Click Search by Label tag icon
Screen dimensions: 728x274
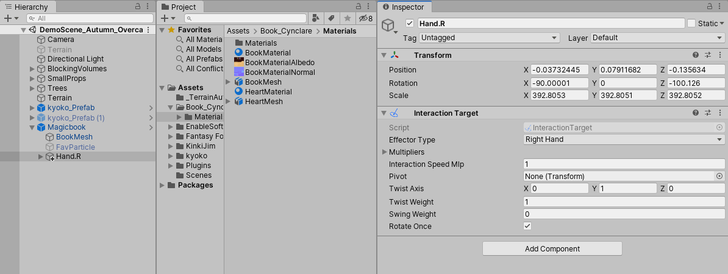pyautogui.click(x=331, y=18)
